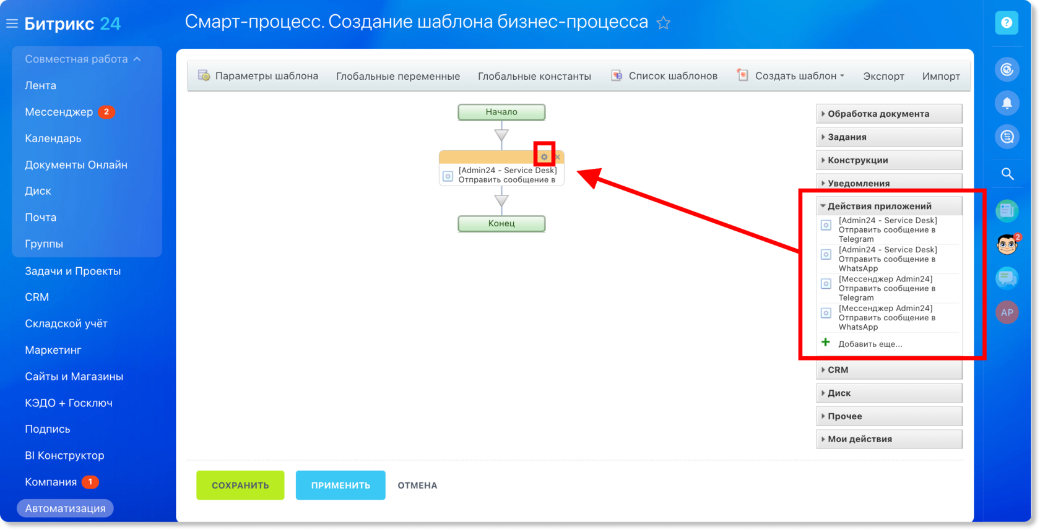Open Складской учёт in the left menu

pos(66,324)
